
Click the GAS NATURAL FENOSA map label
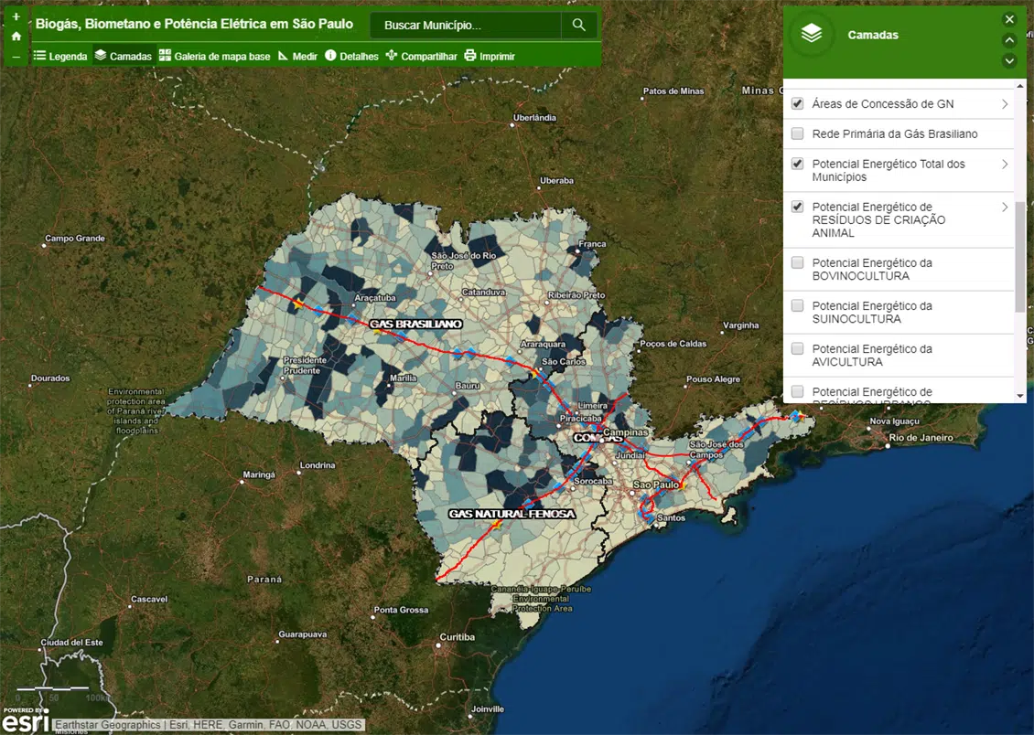[x=512, y=514]
